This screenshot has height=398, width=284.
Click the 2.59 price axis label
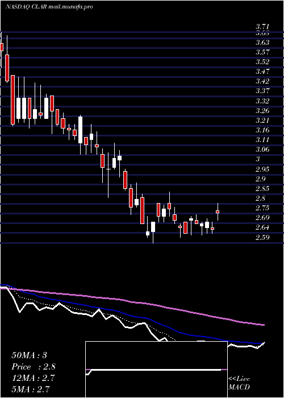[x=262, y=237]
